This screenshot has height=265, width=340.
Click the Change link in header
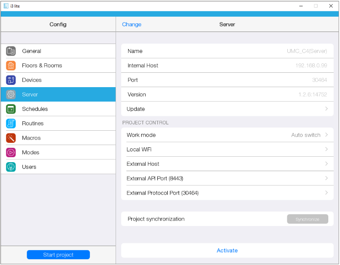[x=131, y=24]
